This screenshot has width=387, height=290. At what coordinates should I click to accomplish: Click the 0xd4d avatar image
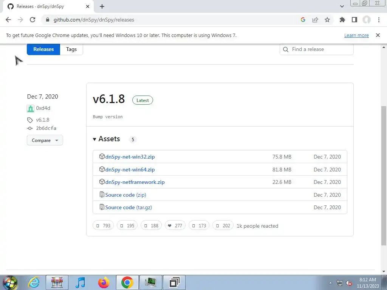[x=31, y=108]
